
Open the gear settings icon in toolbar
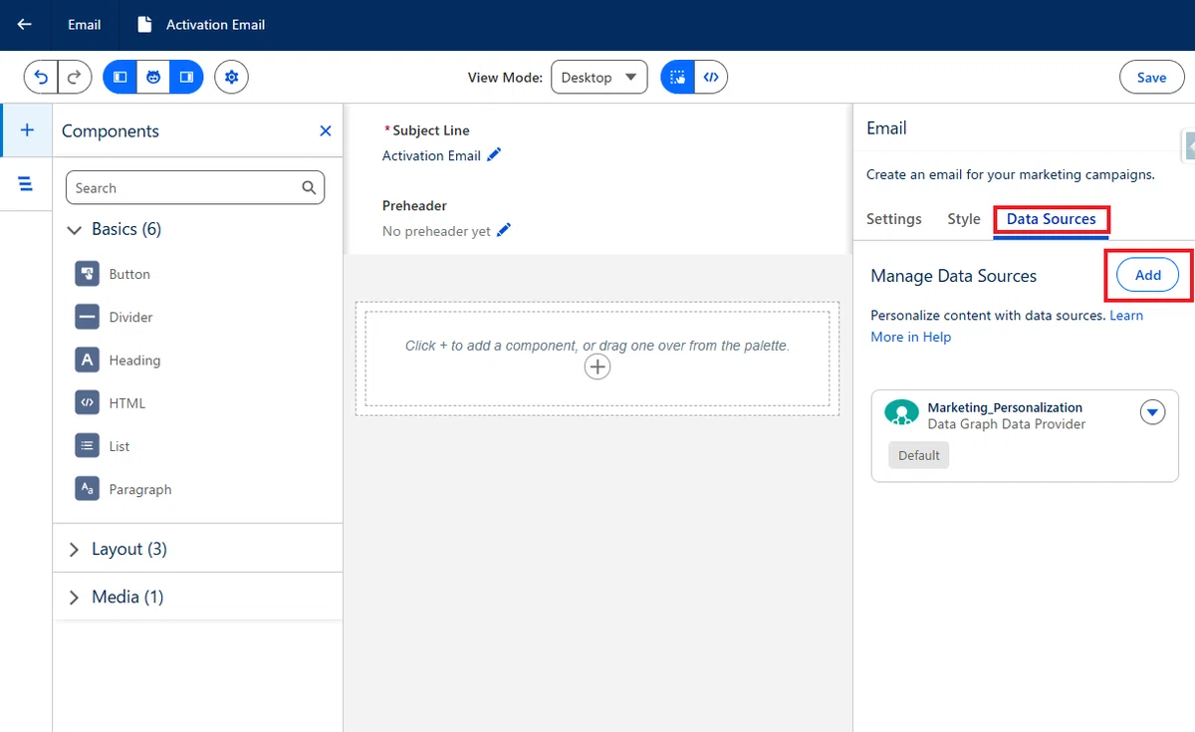[x=232, y=77]
